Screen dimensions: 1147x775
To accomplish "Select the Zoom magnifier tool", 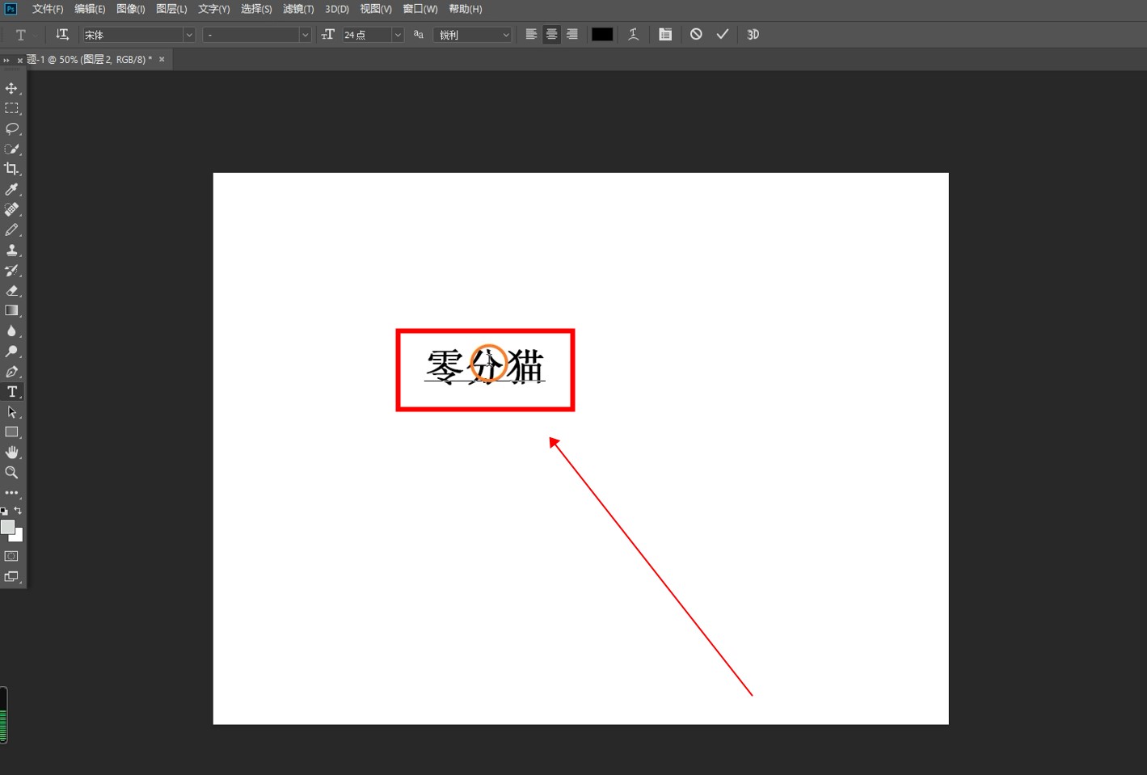I will click(x=11, y=472).
